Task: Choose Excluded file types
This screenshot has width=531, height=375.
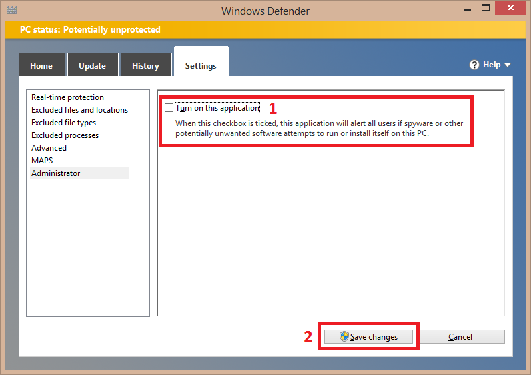Action: (x=64, y=123)
